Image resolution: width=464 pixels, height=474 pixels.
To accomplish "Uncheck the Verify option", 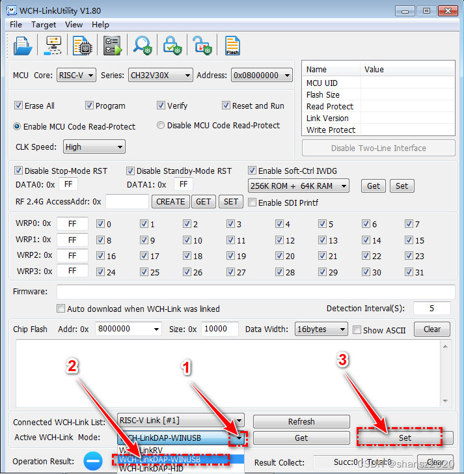I will point(161,105).
